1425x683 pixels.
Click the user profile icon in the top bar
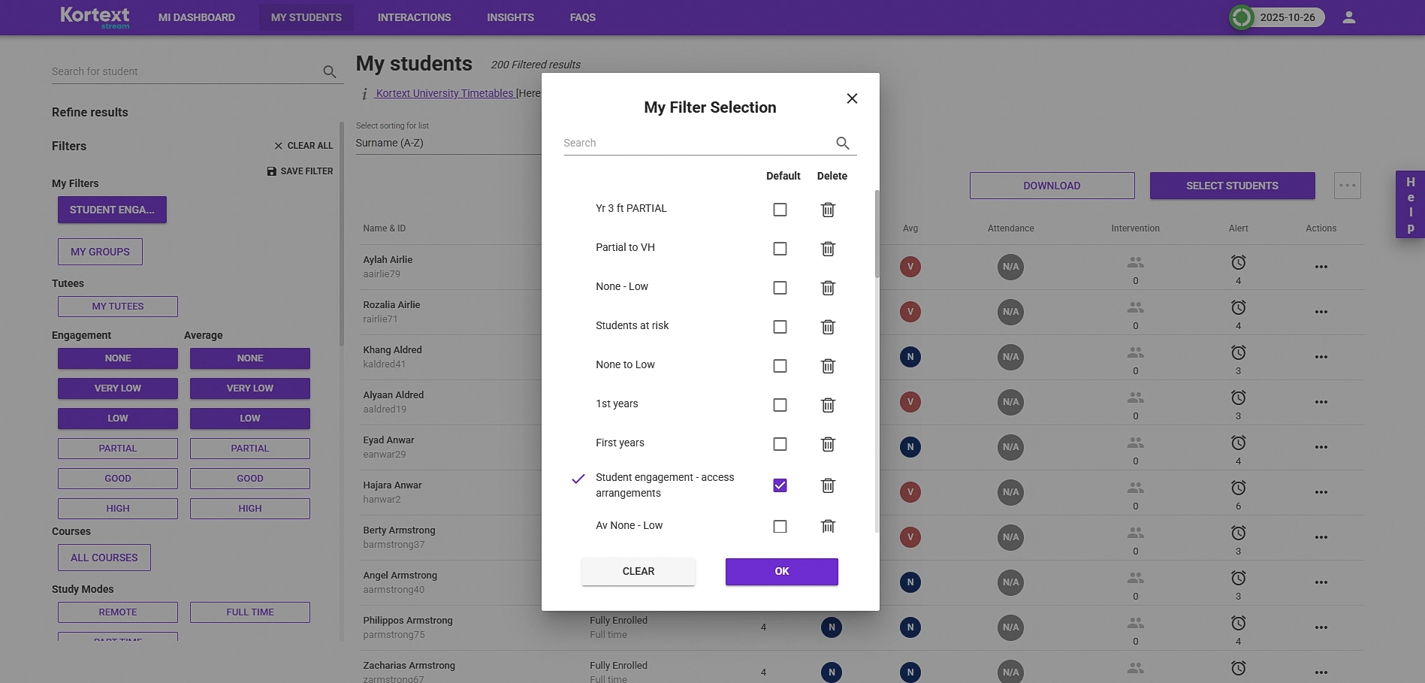[x=1348, y=17]
